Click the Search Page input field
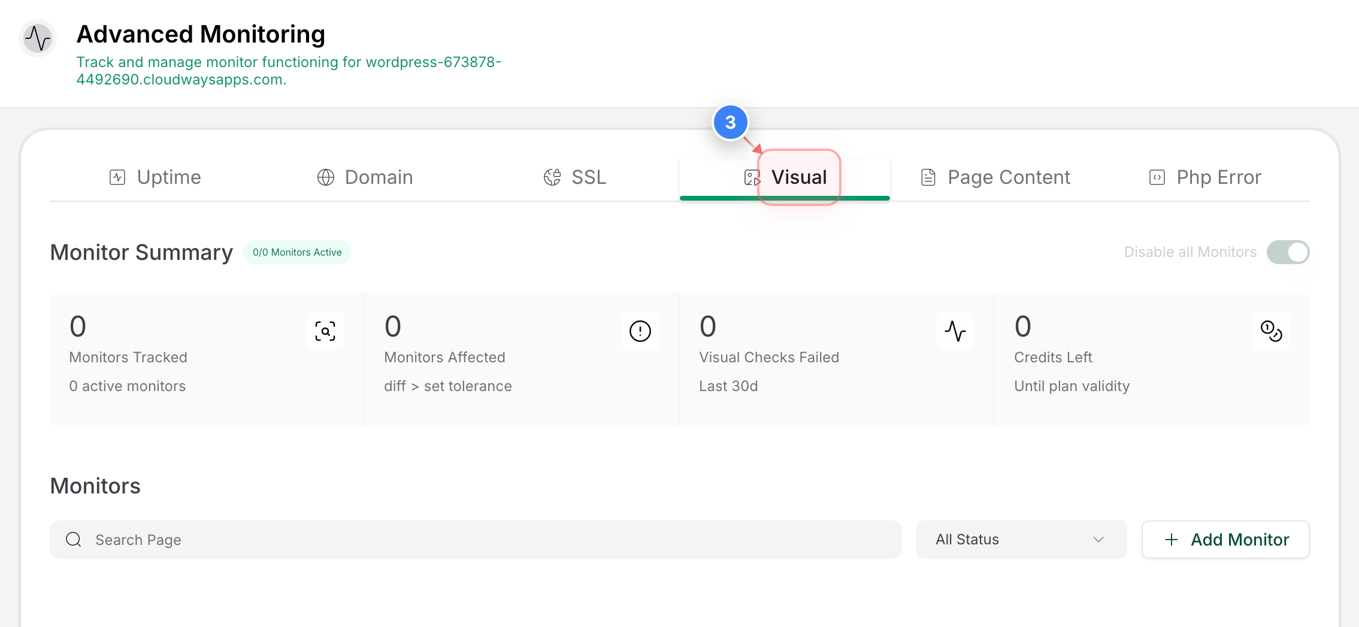 [x=476, y=540]
